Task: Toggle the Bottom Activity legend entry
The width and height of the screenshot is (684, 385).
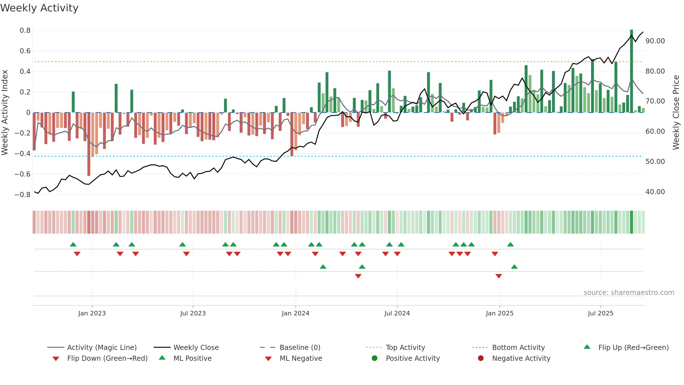Action: coord(508,347)
